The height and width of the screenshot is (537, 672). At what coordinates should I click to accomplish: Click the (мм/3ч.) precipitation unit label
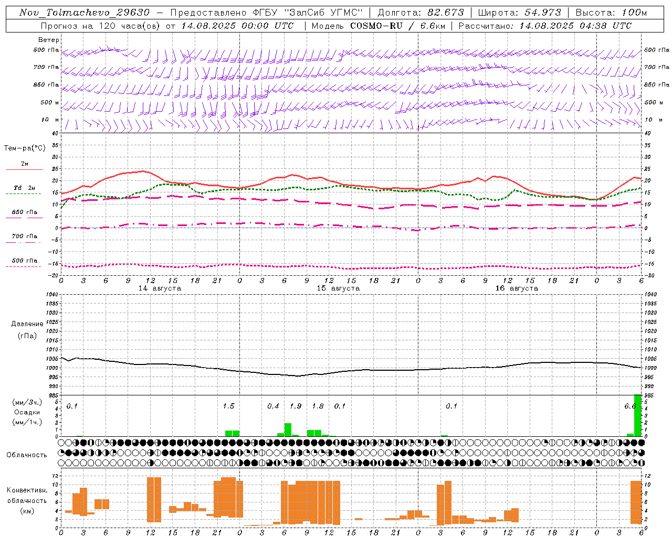pyautogui.click(x=27, y=402)
